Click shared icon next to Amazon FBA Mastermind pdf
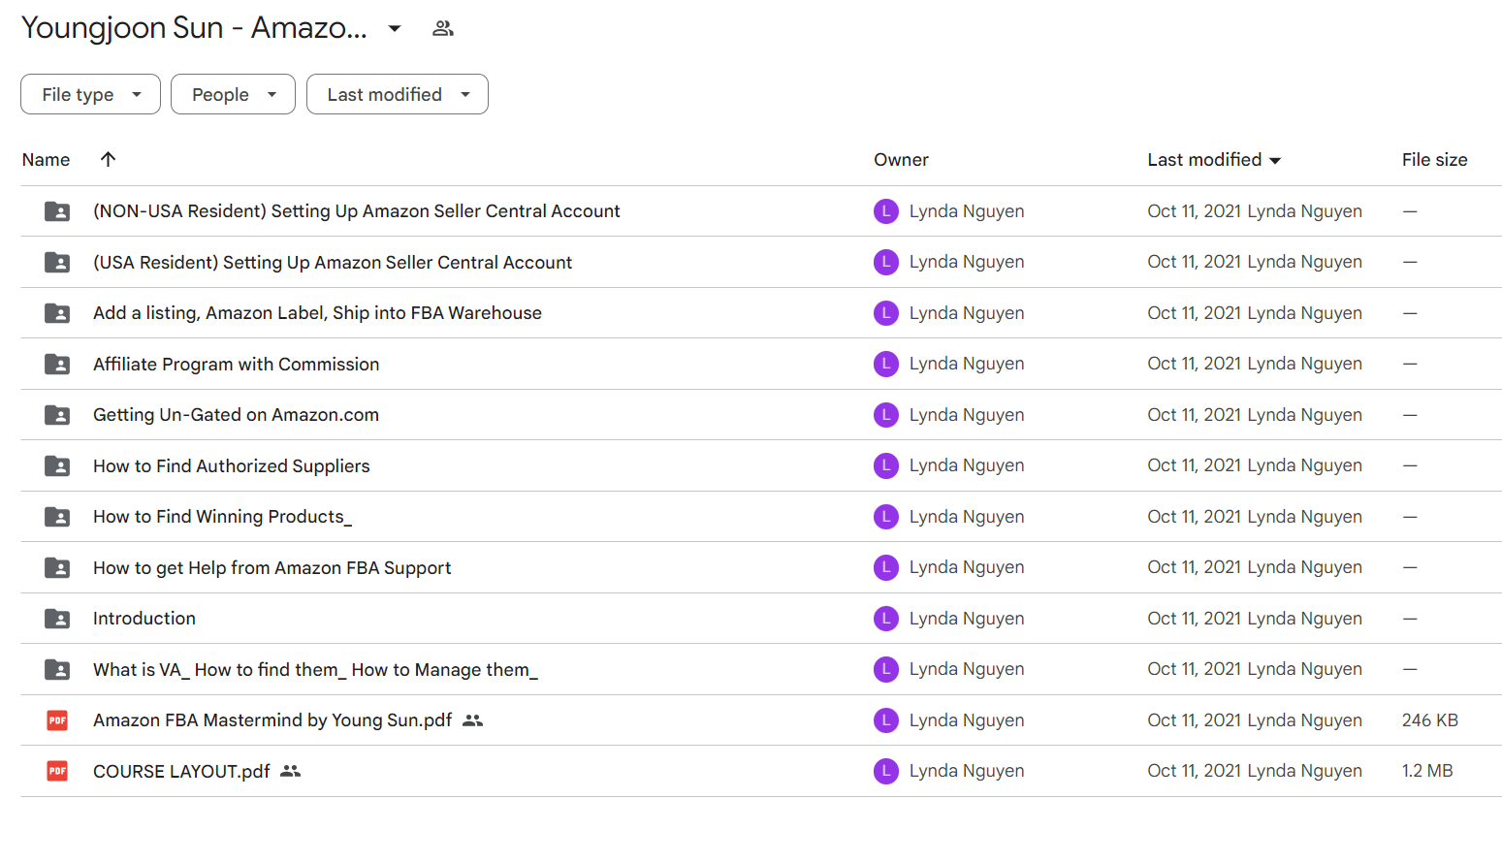The height and width of the screenshot is (863, 1502). [x=472, y=720]
